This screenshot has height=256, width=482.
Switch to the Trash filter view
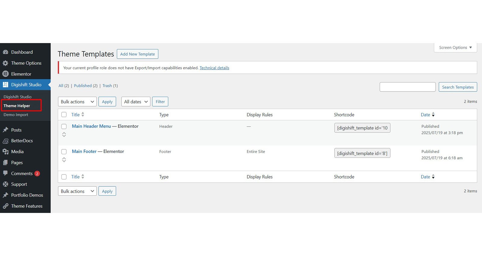click(x=107, y=86)
